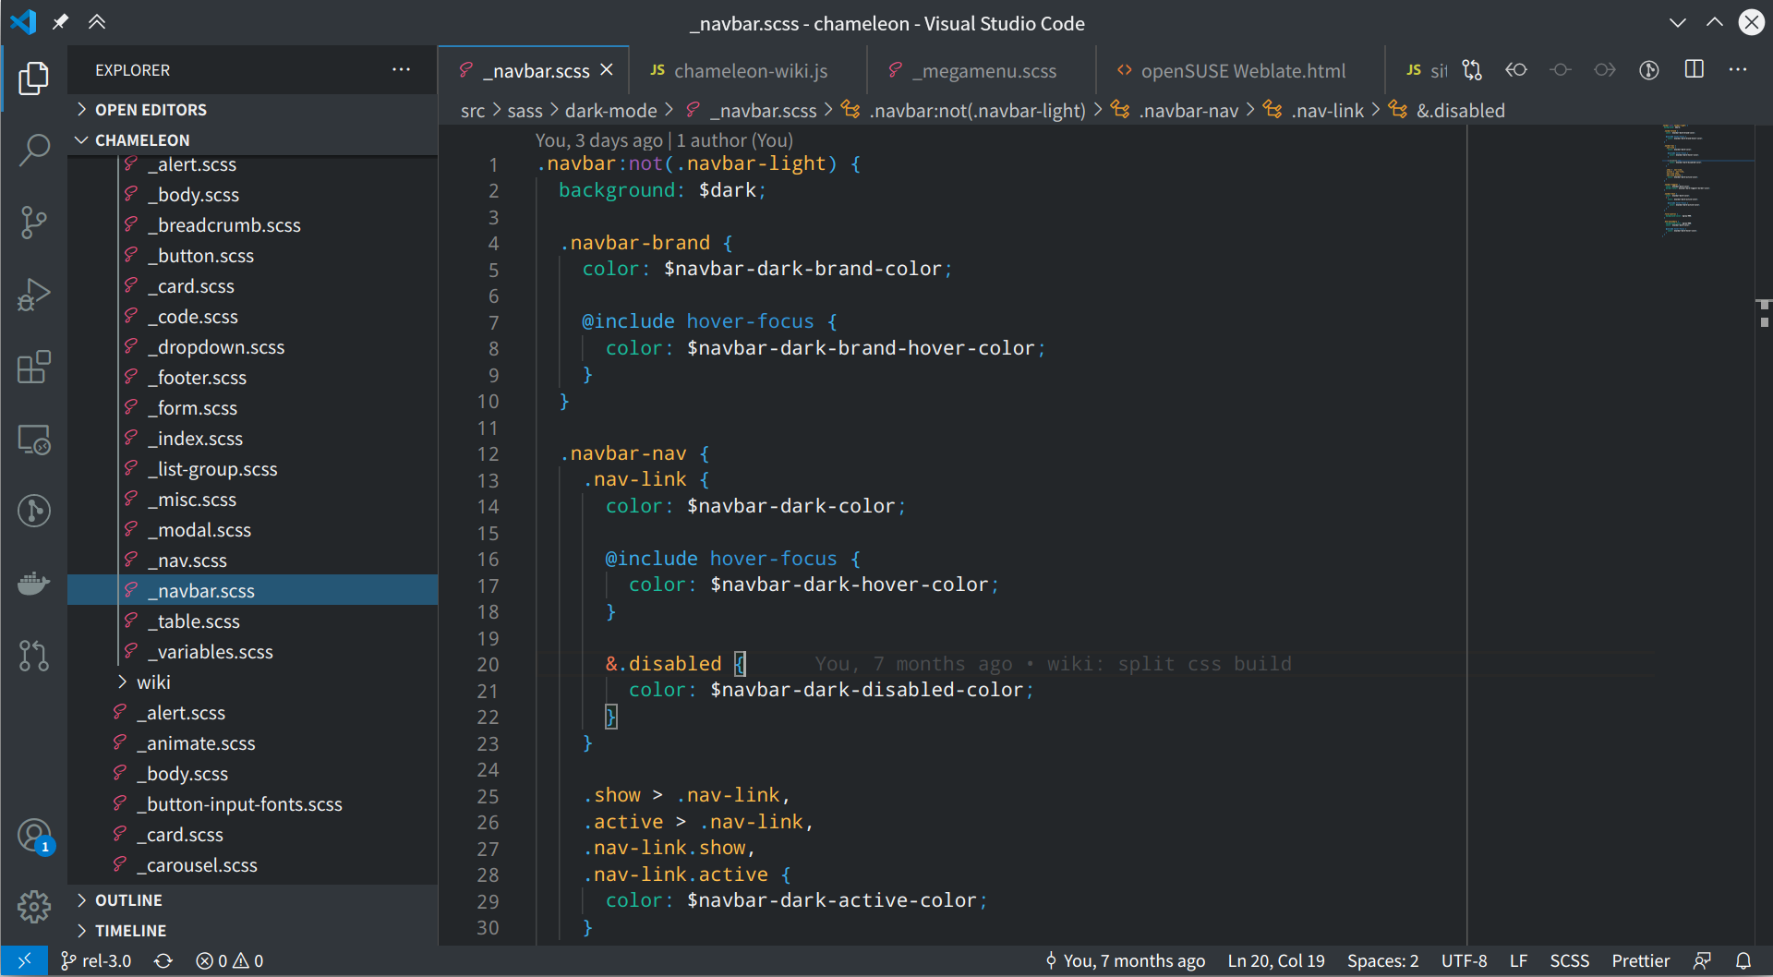Split the editor using the toolbar icon
This screenshot has width=1773, height=977.
tap(1694, 69)
